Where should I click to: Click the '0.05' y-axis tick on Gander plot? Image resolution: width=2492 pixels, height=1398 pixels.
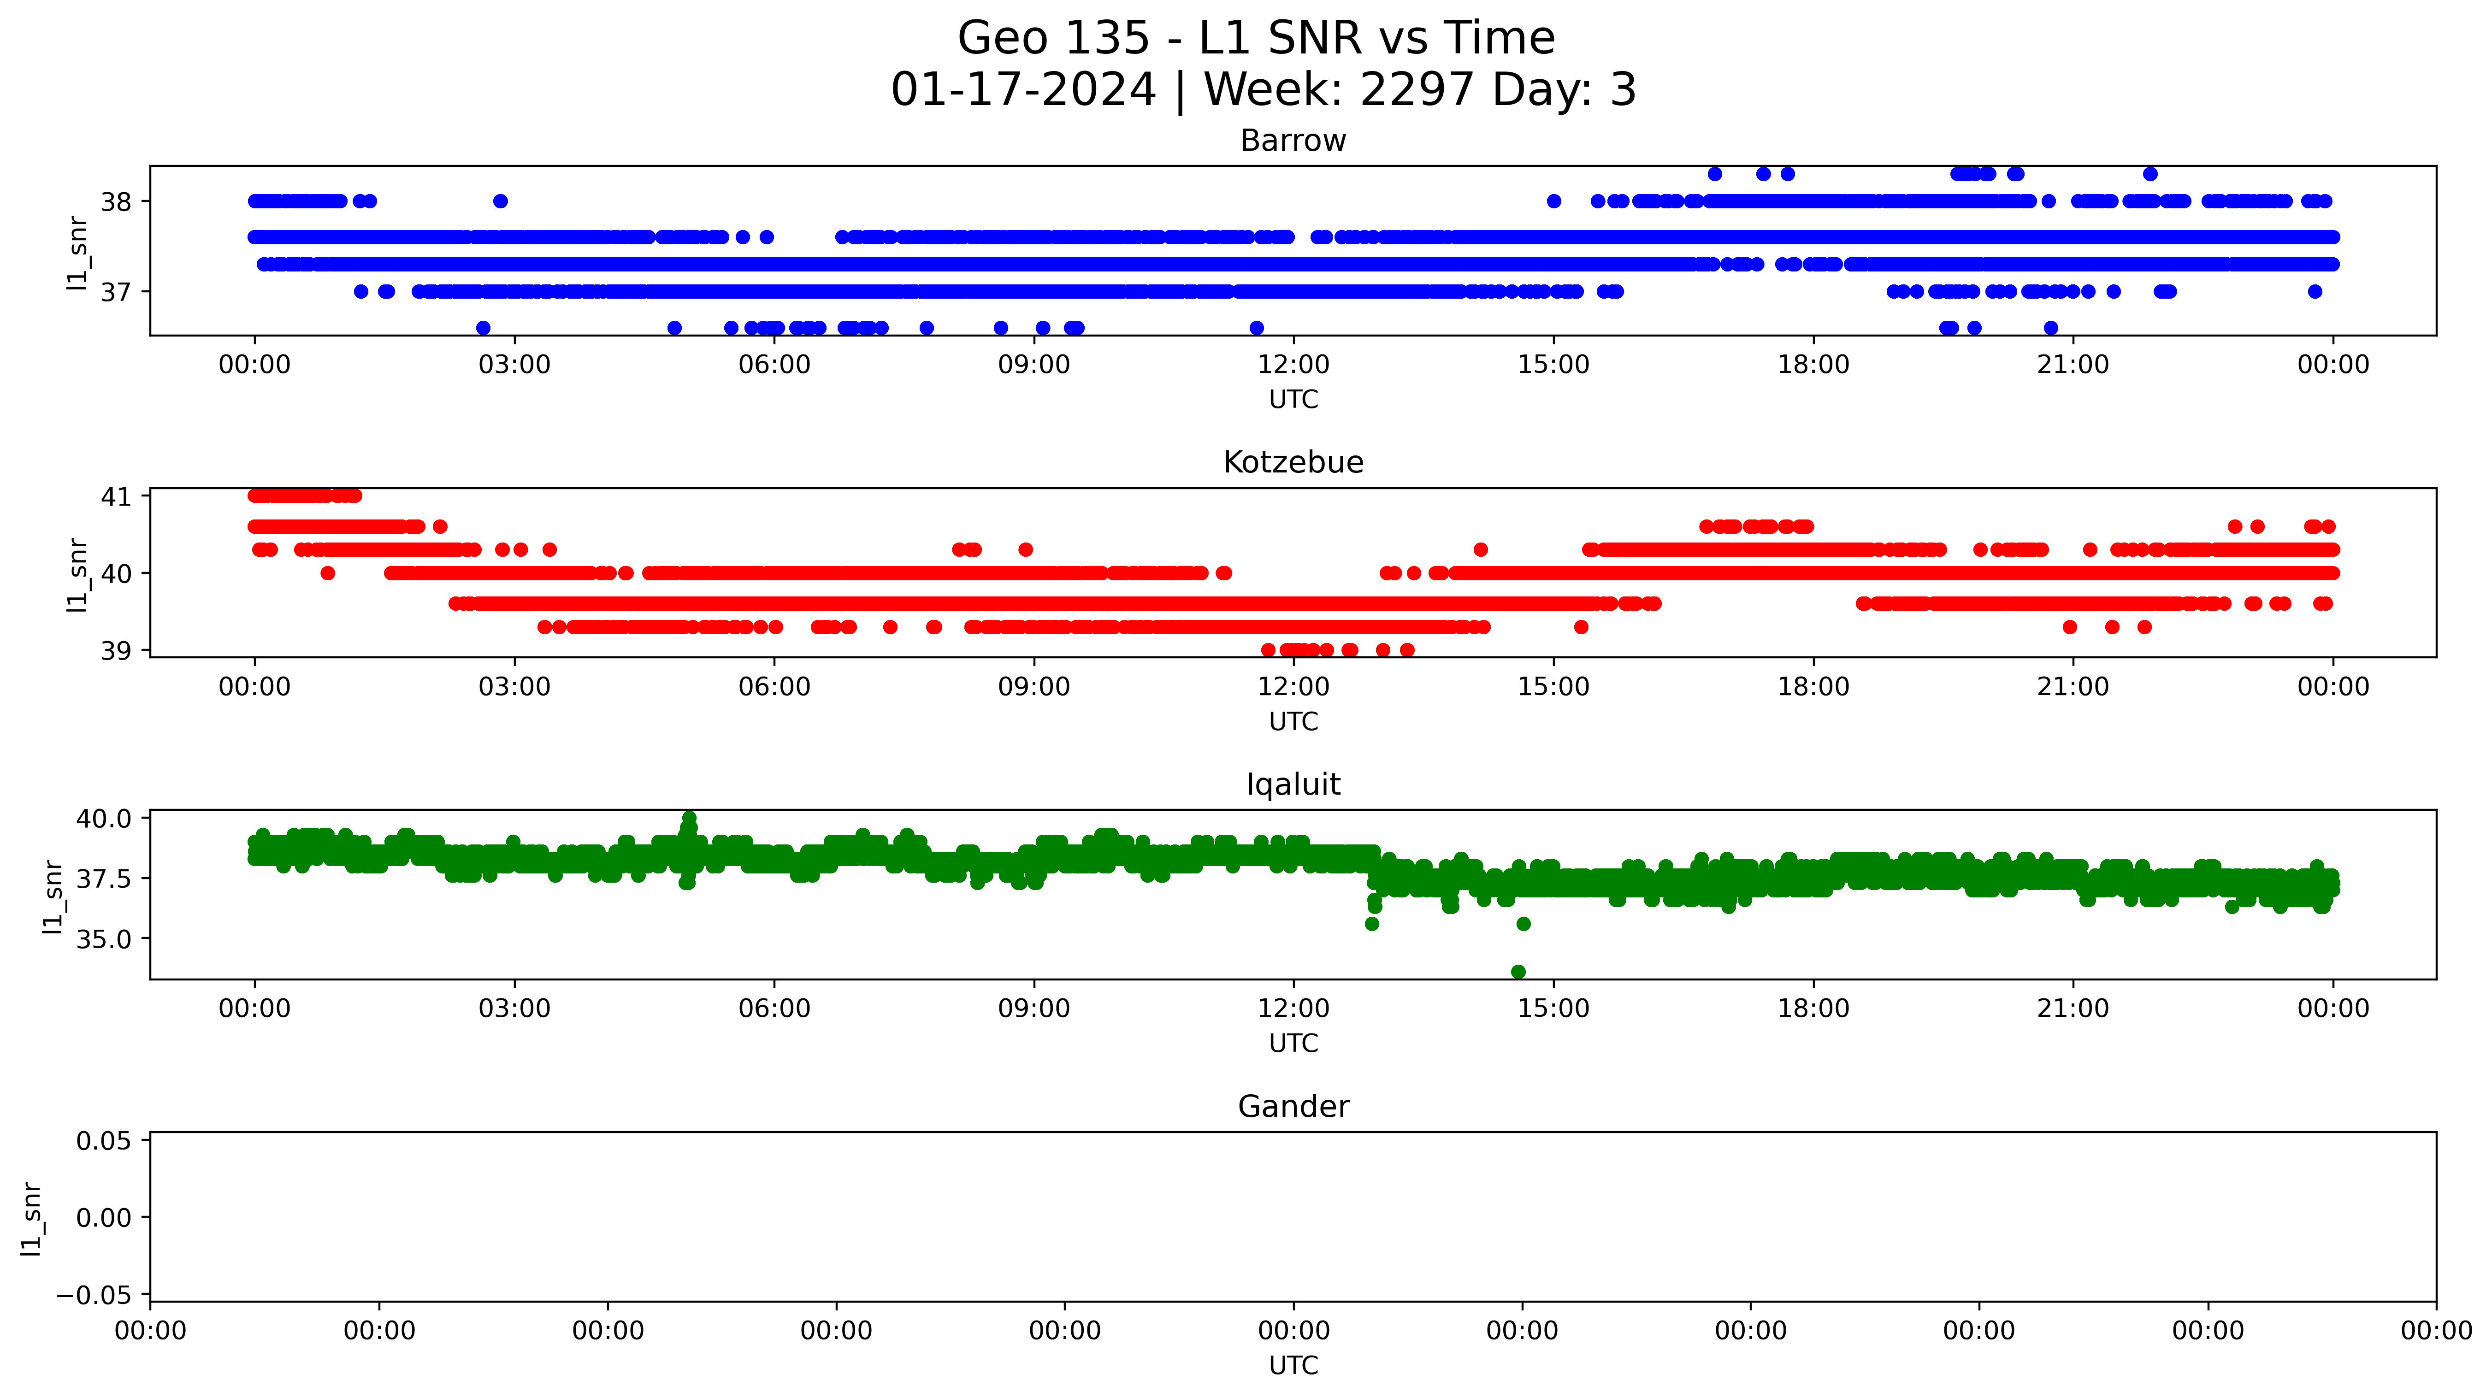point(105,1141)
